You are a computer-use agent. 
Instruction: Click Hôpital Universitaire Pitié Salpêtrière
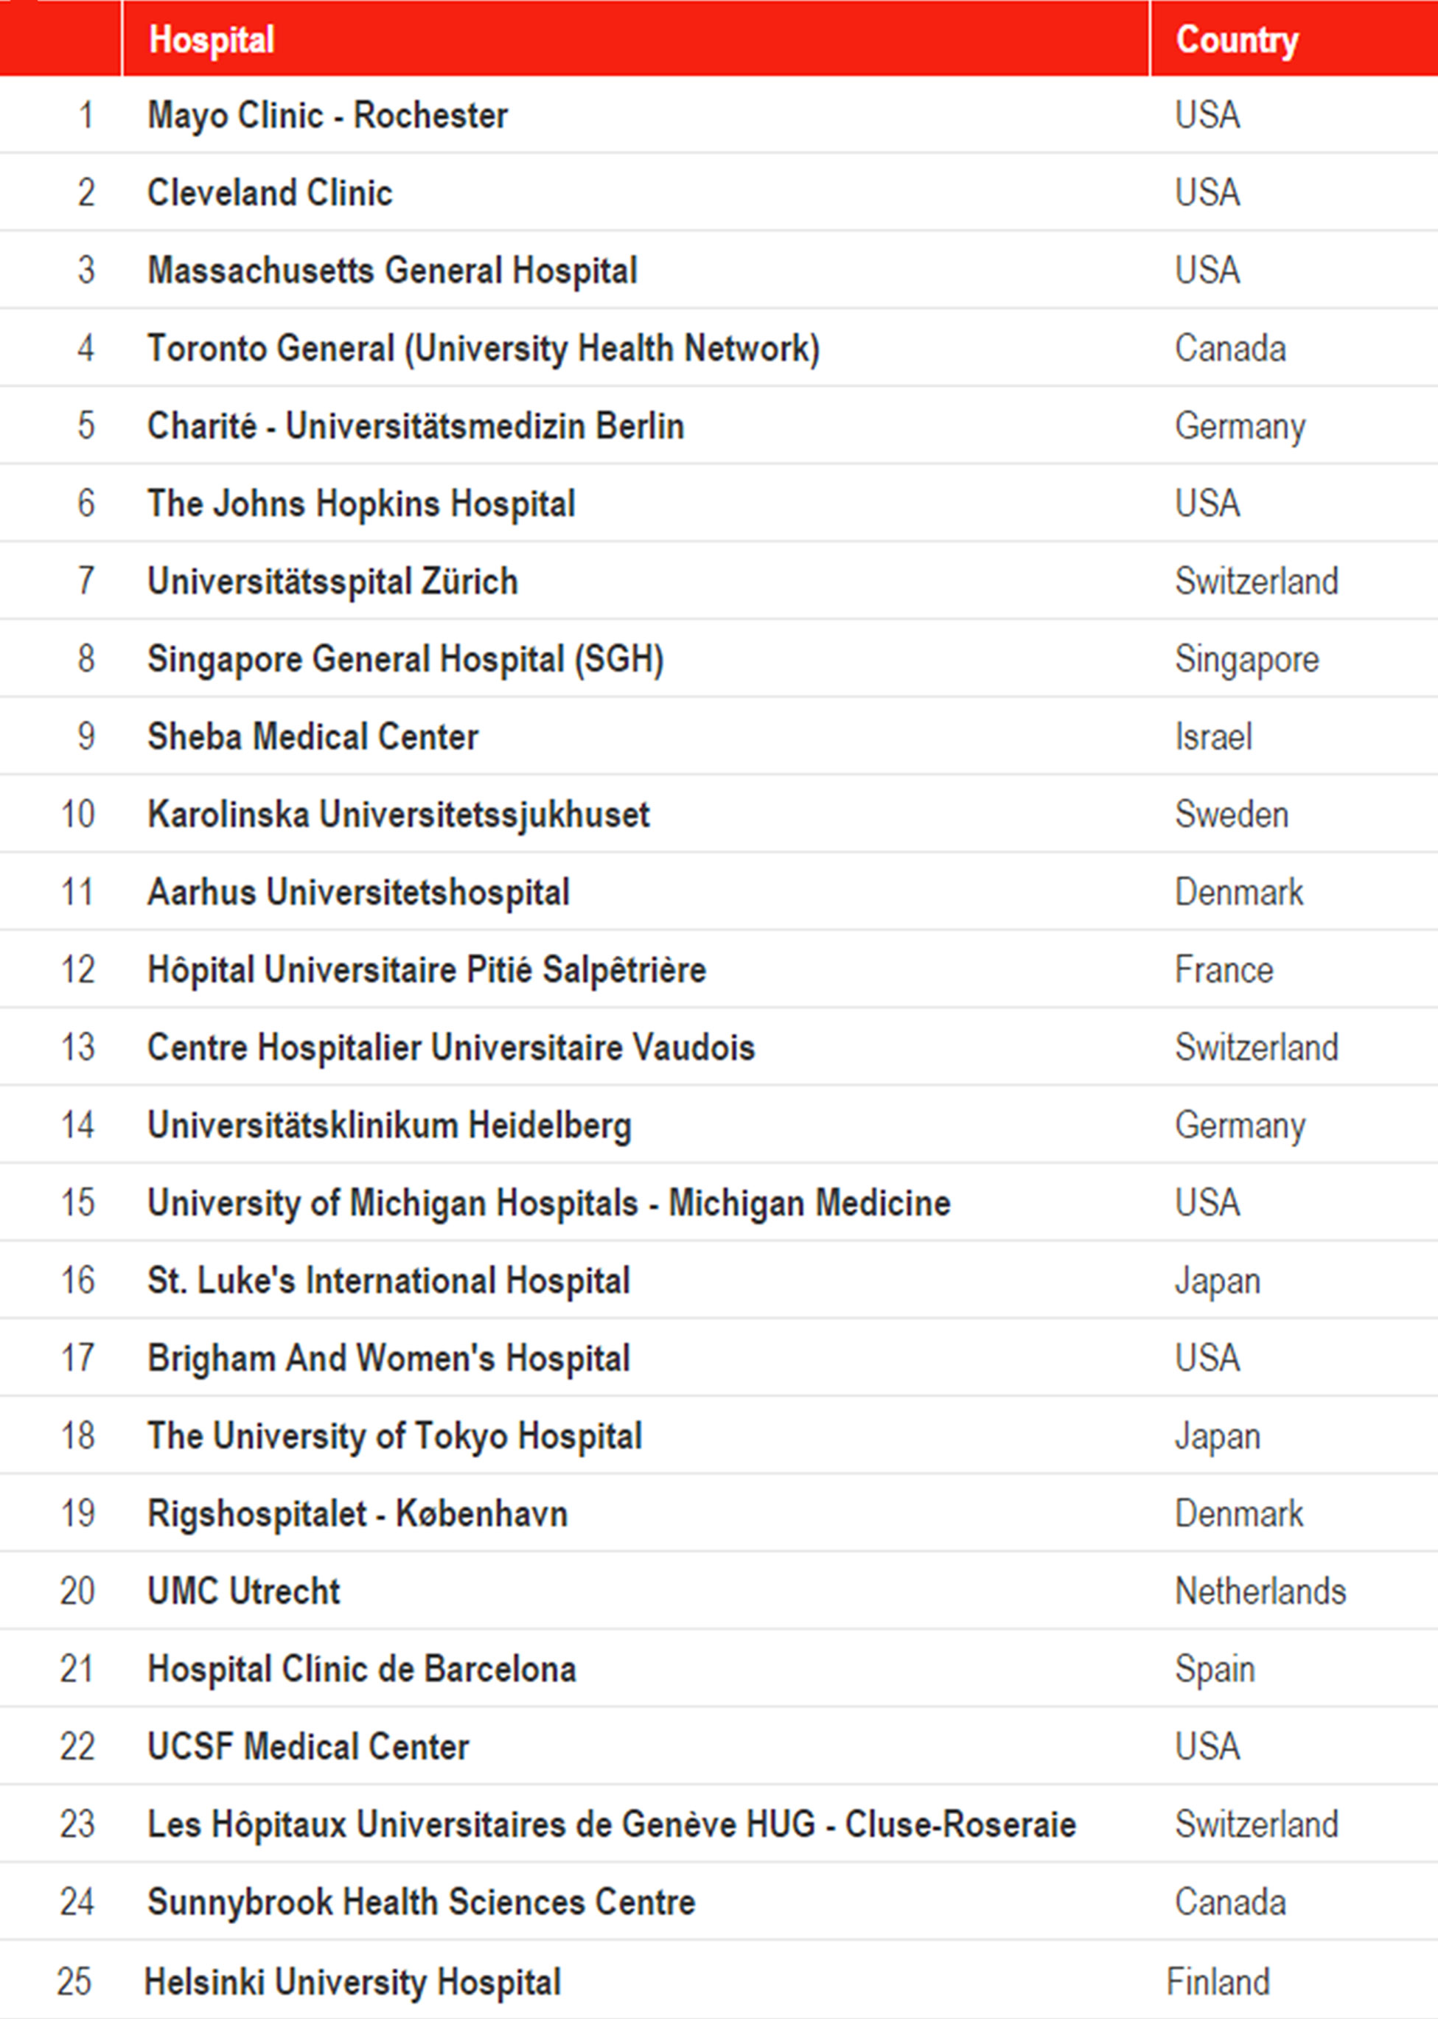click(427, 969)
